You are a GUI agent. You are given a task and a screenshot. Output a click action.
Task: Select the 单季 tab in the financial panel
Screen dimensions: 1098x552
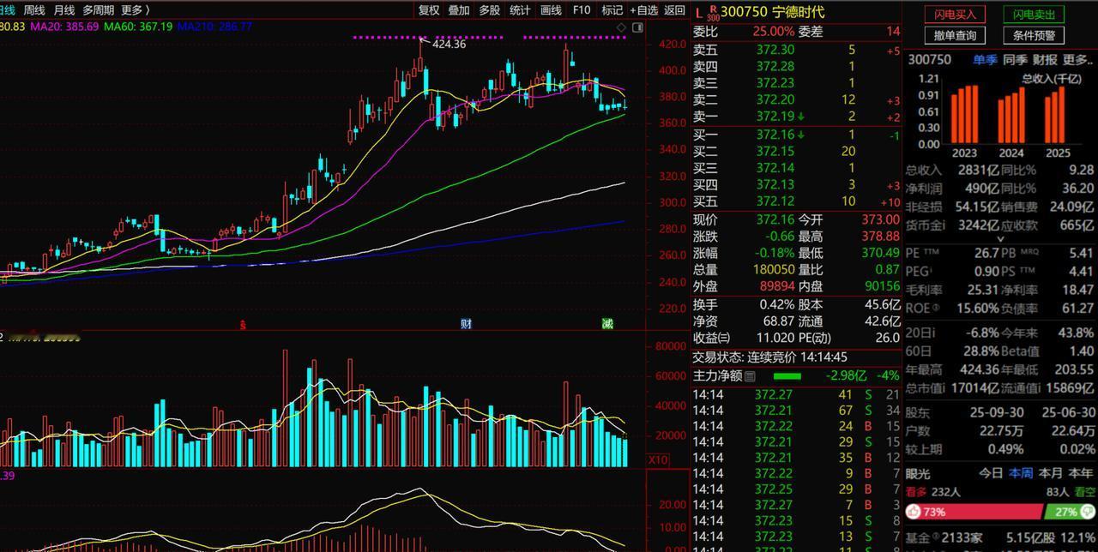point(985,60)
